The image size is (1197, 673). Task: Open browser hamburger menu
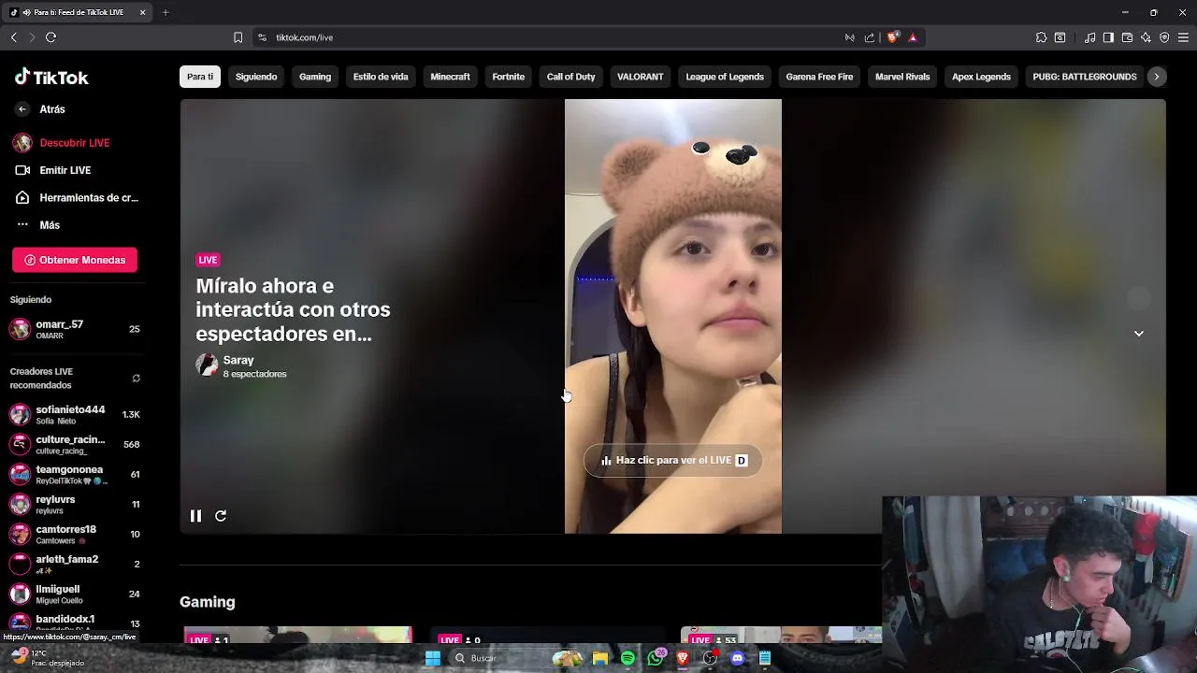[1183, 37]
